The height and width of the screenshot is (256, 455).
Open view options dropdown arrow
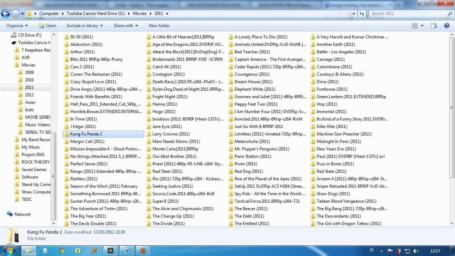(x=422, y=25)
